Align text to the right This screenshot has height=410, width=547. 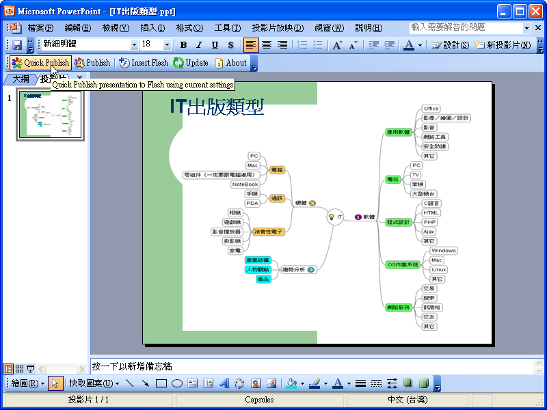282,45
